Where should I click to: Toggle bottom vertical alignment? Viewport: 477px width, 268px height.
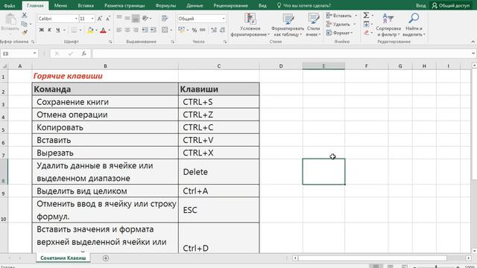136,18
